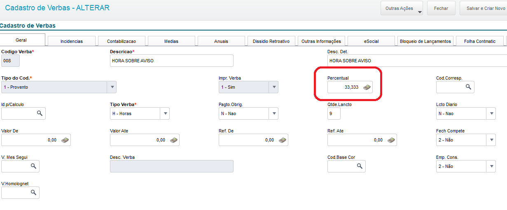Click the search icon in Id.p/Calculo field
The image size is (507, 210).
[x=40, y=113]
